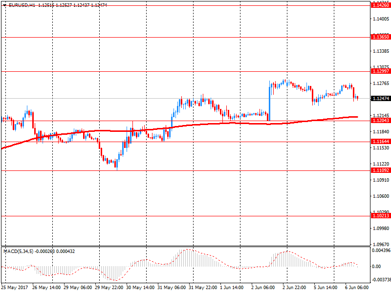
Task: Click the 1.10600 price scale value
Action: 381,196
